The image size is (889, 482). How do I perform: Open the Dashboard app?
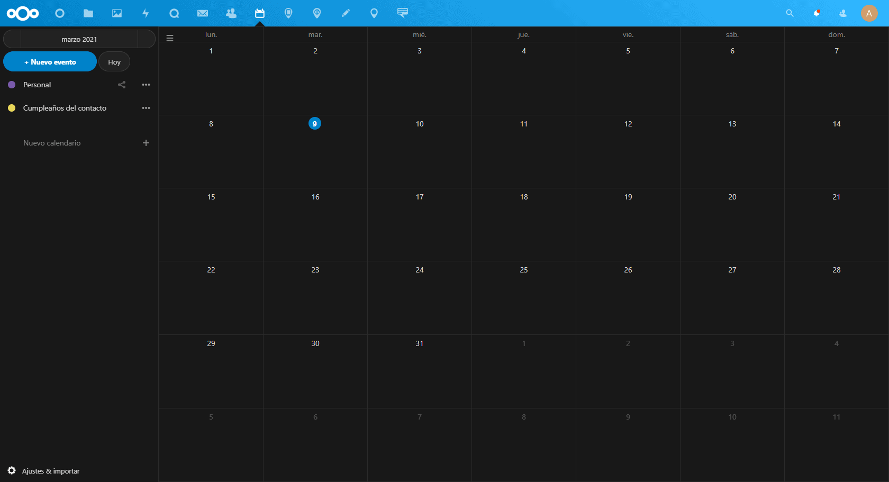point(60,13)
